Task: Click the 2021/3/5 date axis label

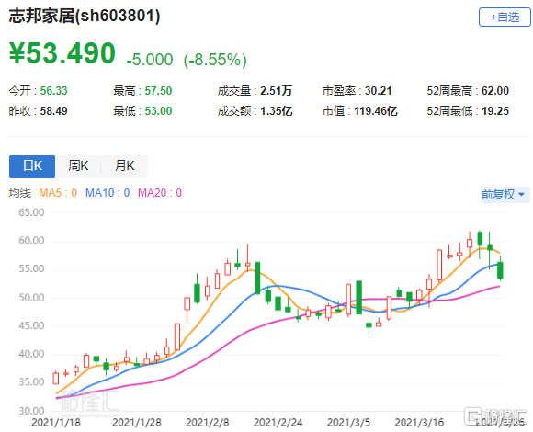Action: pyautogui.click(x=348, y=423)
